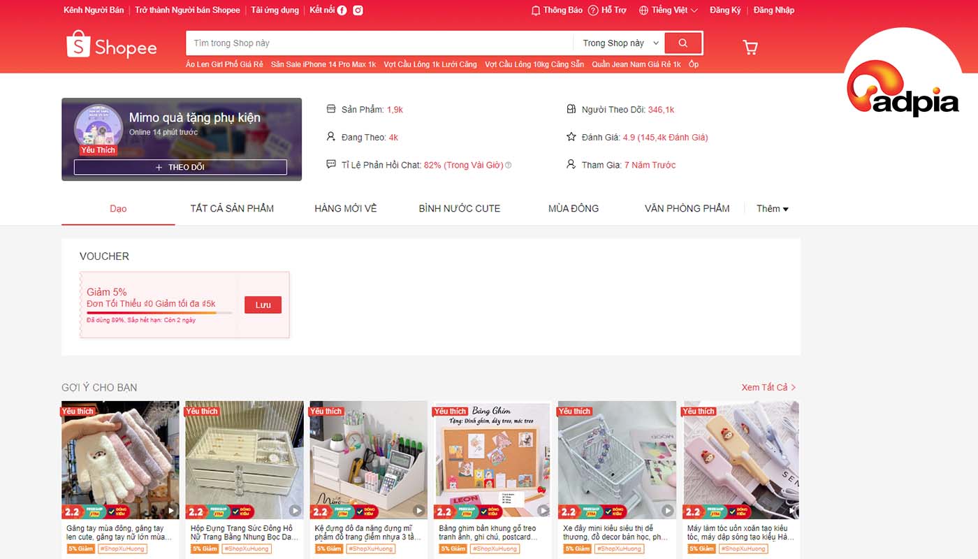978x559 pixels.
Task: Open the hair curler product thumbnail
Action: [x=741, y=460]
